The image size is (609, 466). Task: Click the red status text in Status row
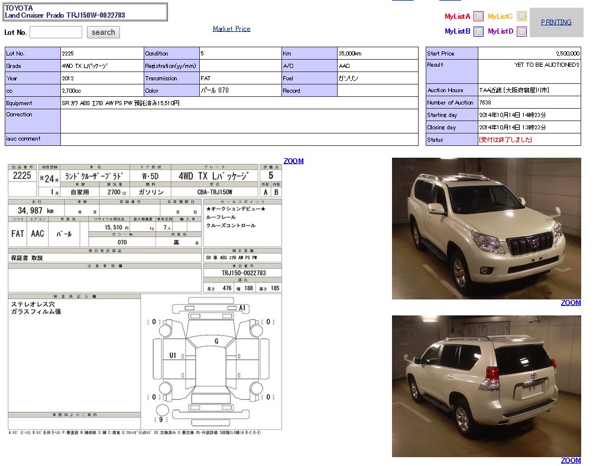[x=505, y=140]
